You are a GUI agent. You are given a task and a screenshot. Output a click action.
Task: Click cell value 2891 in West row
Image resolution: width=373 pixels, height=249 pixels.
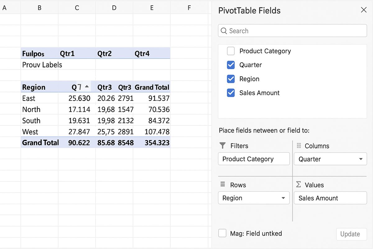126,132
